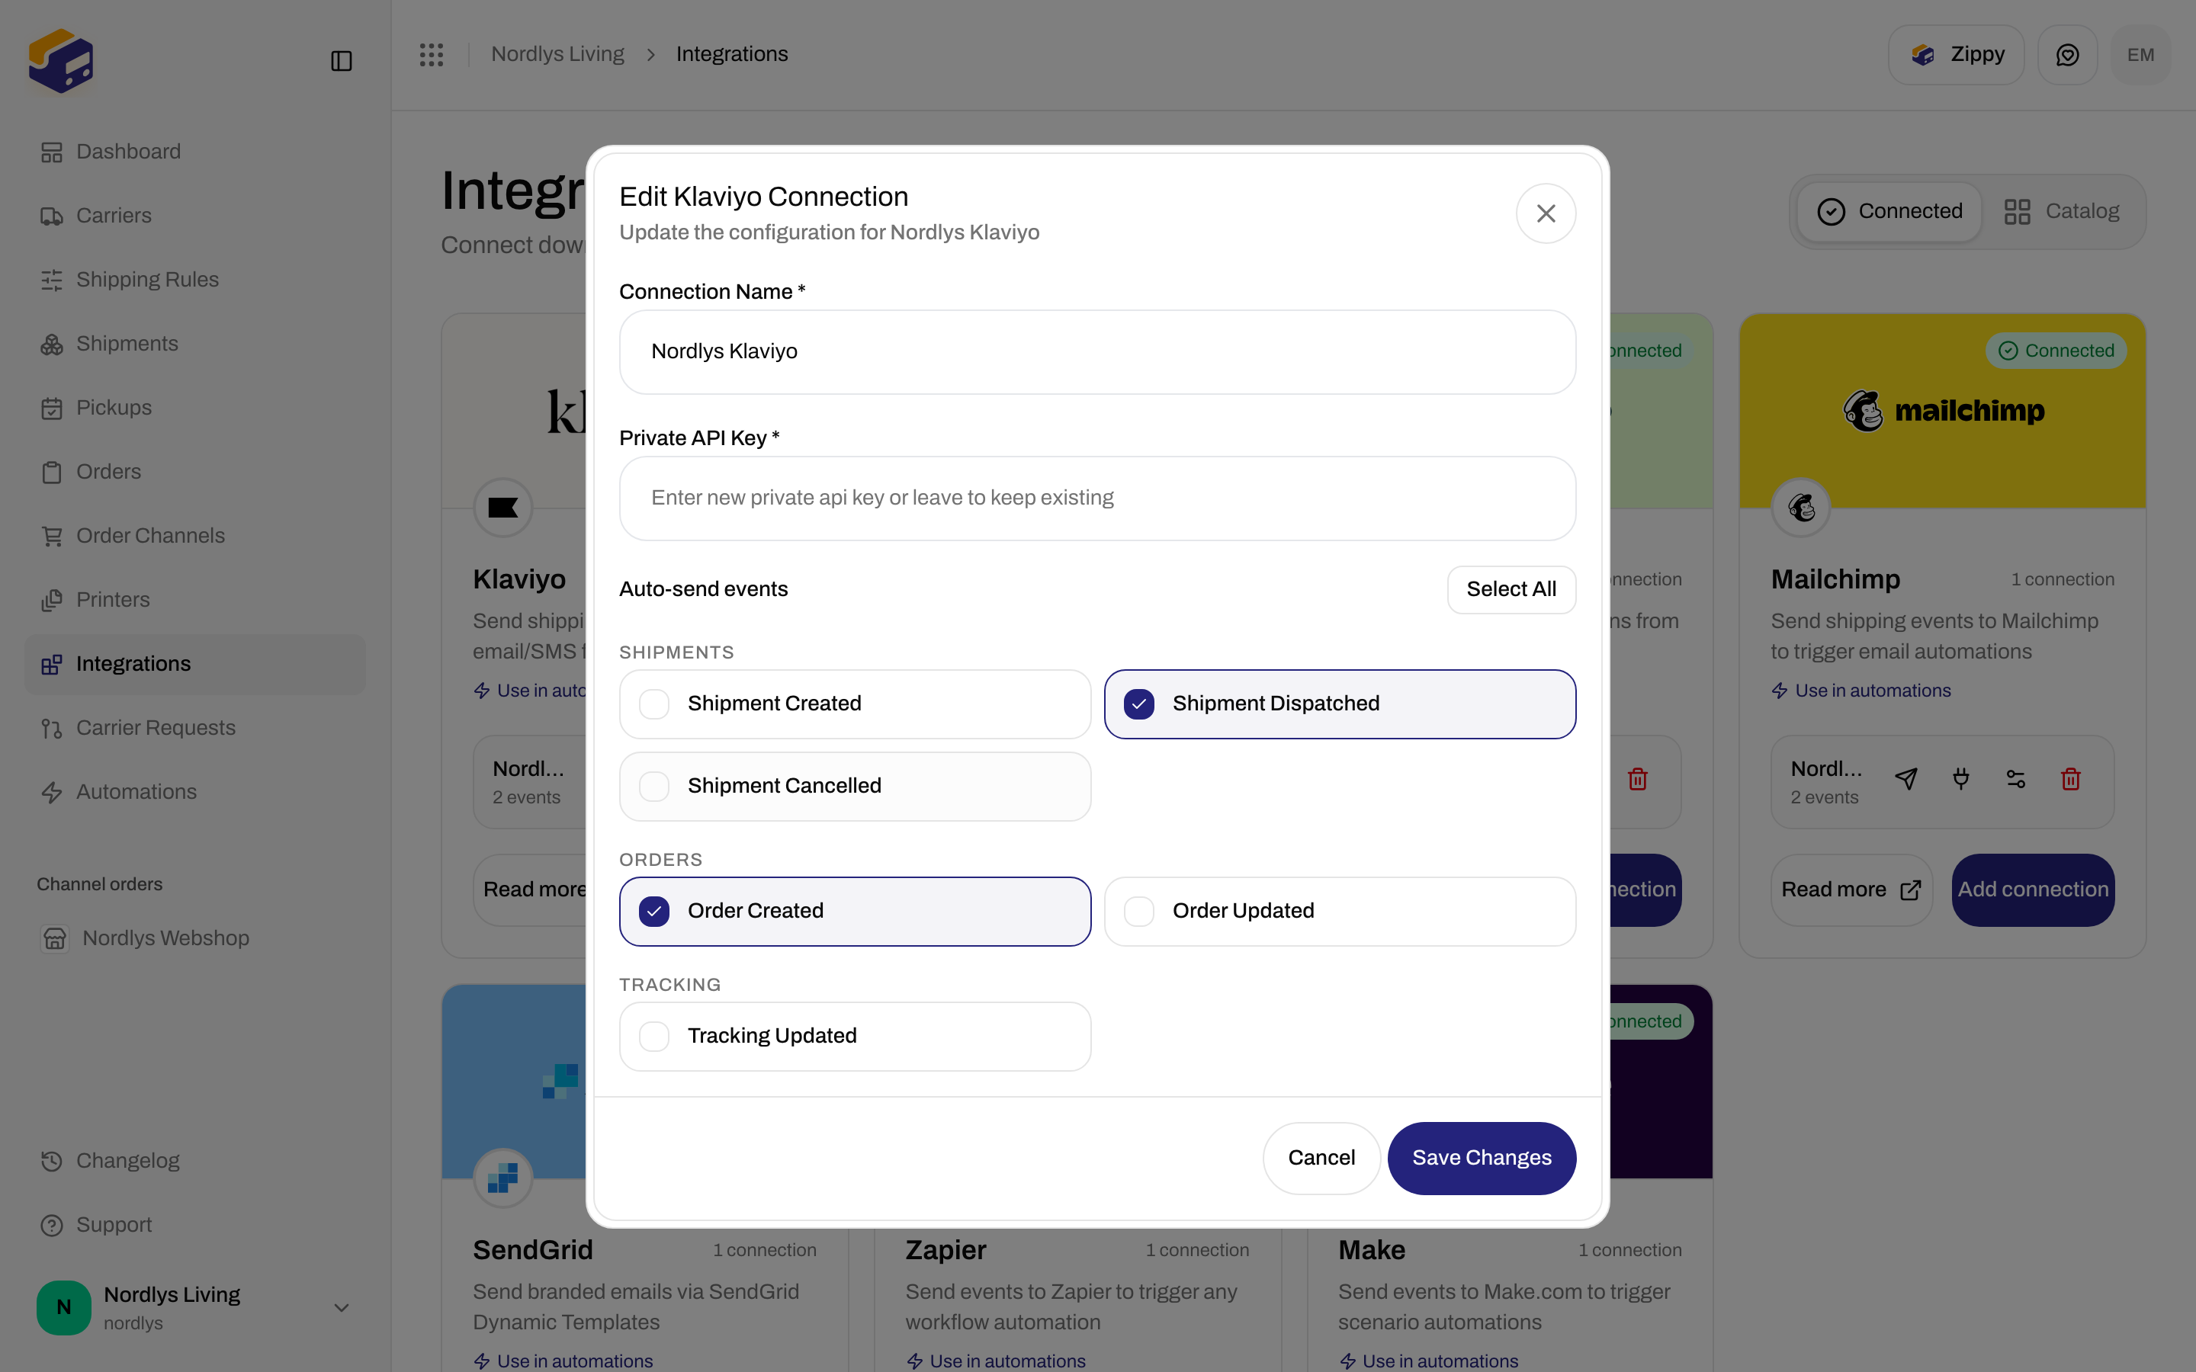Click Mailchimp Add connection button
Viewport: 2196px width, 1372px height.
tap(2033, 890)
